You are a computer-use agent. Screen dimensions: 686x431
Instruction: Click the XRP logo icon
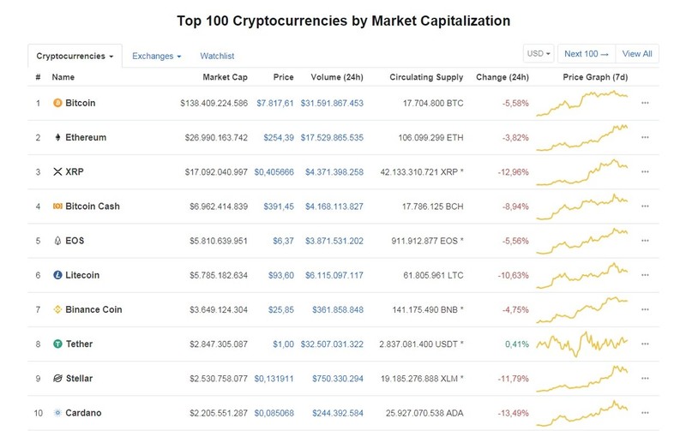[57, 171]
